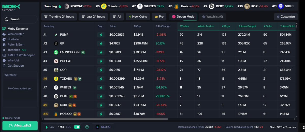
Task: Click the GOR coin avatar
Action: (x=56, y=70)
